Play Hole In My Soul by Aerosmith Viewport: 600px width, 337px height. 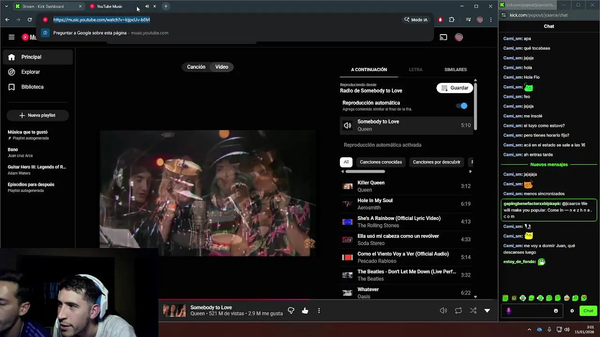tap(406, 204)
